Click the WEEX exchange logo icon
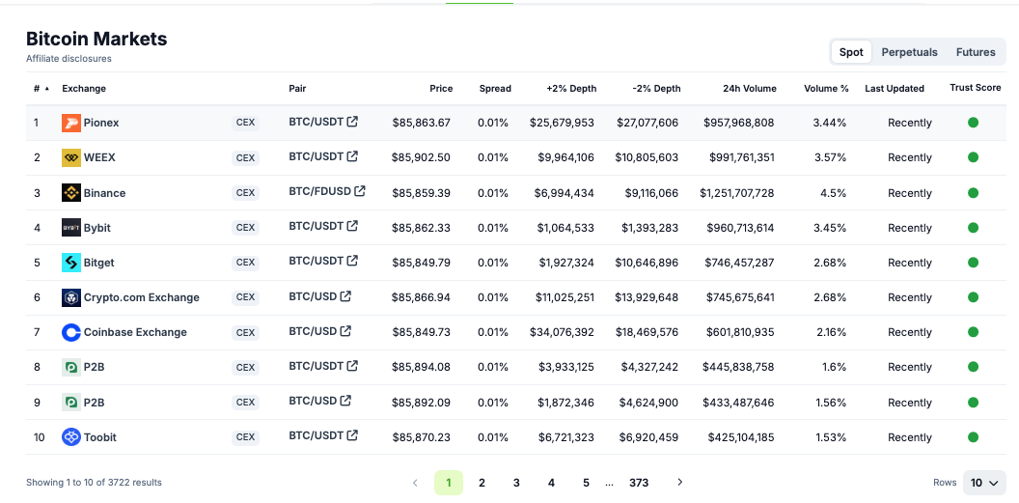1019x503 pixels. pyautogui.click(x=70, y=157)
